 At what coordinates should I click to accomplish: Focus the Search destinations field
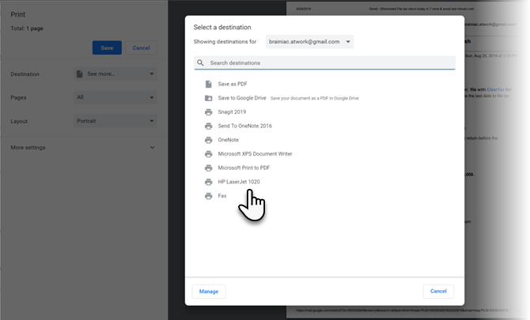324,62
